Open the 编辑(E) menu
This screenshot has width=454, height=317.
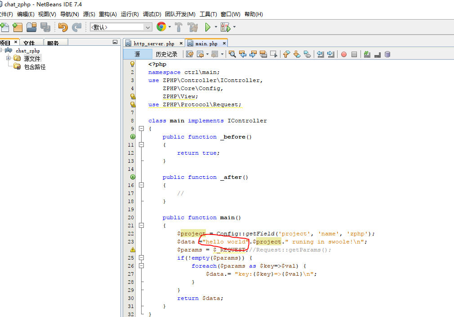(x=26, y=14)
